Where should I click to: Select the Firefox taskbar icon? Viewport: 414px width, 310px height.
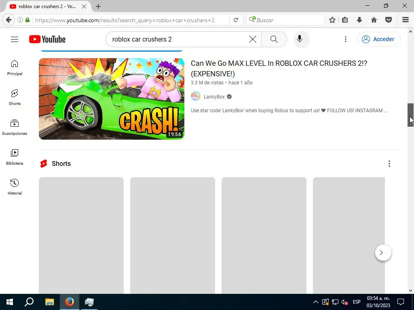coord(70,302)
